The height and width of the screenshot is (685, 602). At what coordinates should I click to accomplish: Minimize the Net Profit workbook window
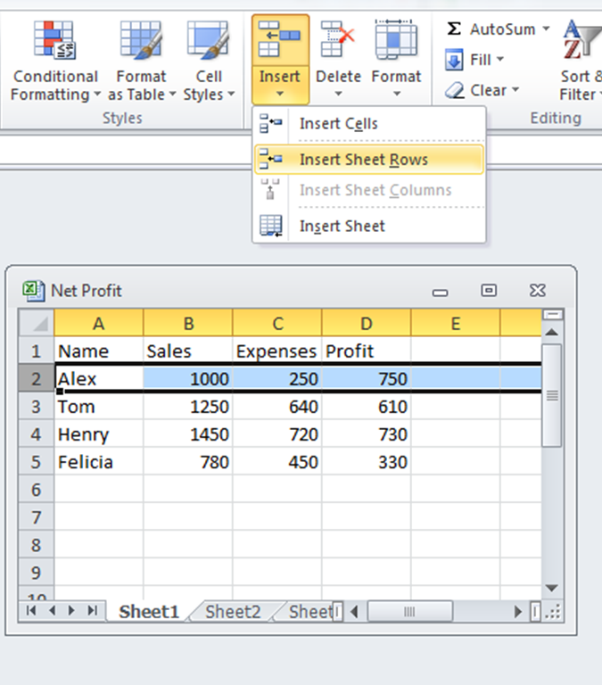point(440,293)
